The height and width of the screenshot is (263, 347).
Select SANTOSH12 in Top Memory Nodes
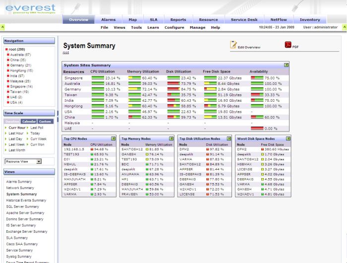point(132,149)
